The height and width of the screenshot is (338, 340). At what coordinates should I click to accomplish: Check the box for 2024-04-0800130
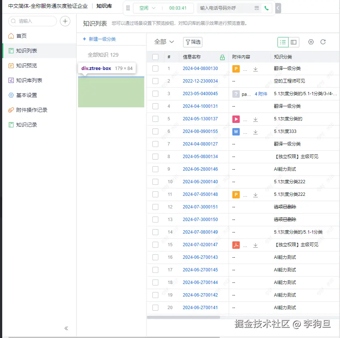[155, 68]
